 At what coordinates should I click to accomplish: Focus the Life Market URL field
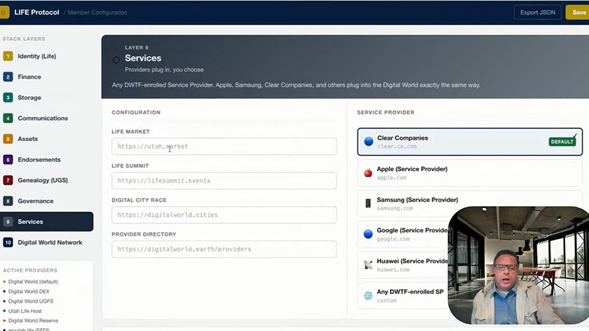pos(224,146)
